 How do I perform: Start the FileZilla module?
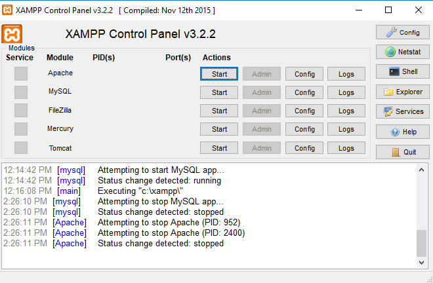(x=219, y=111)
